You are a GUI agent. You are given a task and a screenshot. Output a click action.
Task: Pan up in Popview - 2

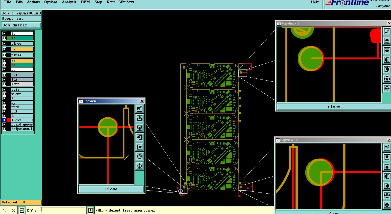pos(387,157)
